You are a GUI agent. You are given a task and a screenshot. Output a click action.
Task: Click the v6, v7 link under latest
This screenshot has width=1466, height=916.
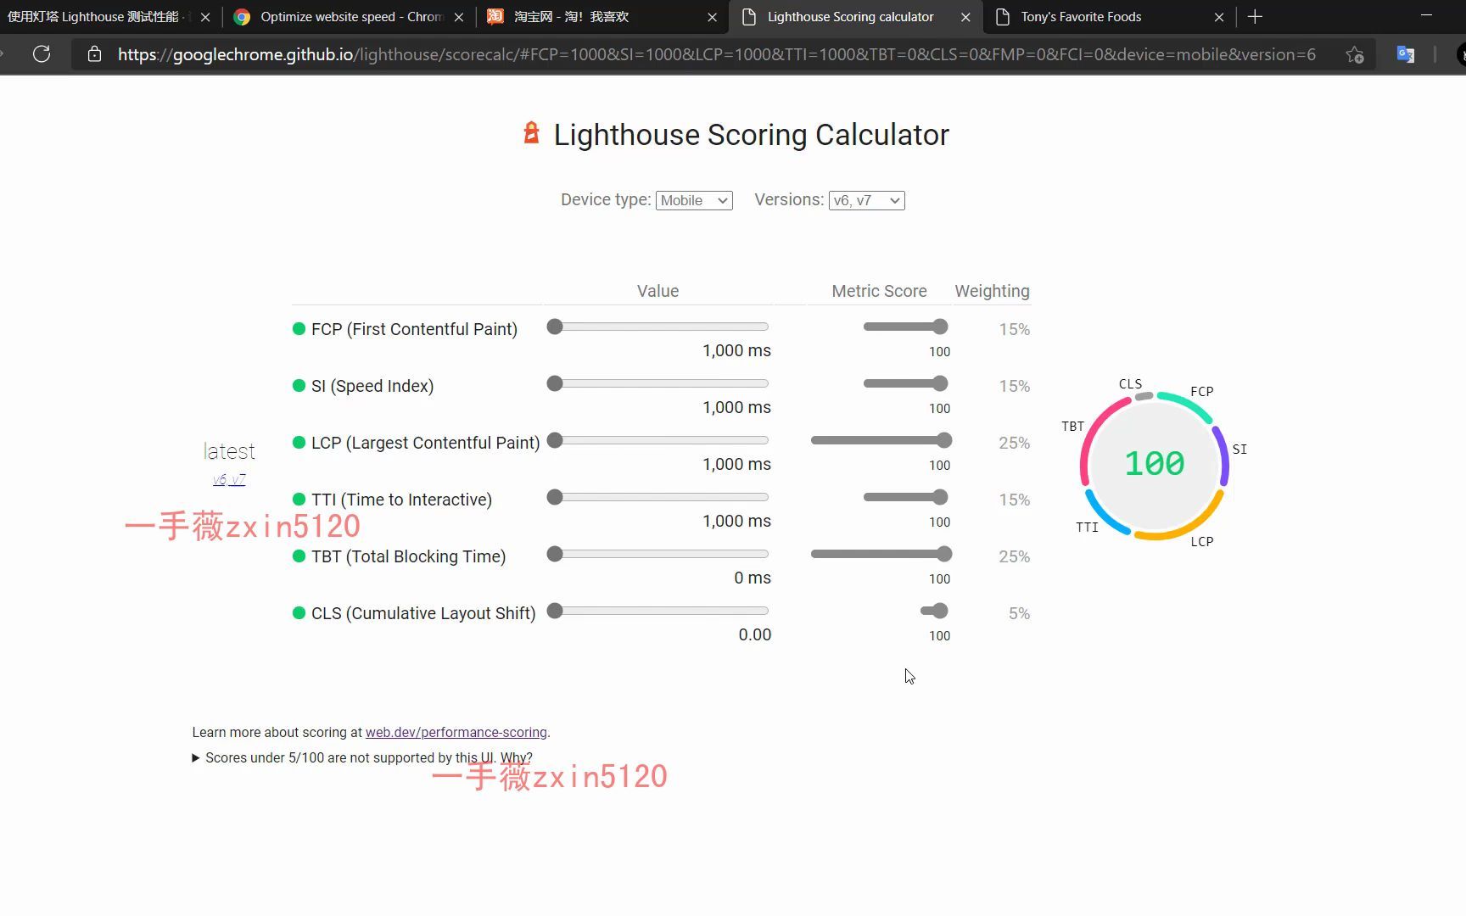(x=229, y=479)
